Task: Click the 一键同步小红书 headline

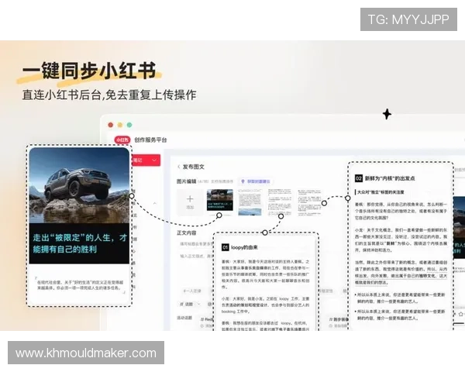Action: tap(89, 71)
